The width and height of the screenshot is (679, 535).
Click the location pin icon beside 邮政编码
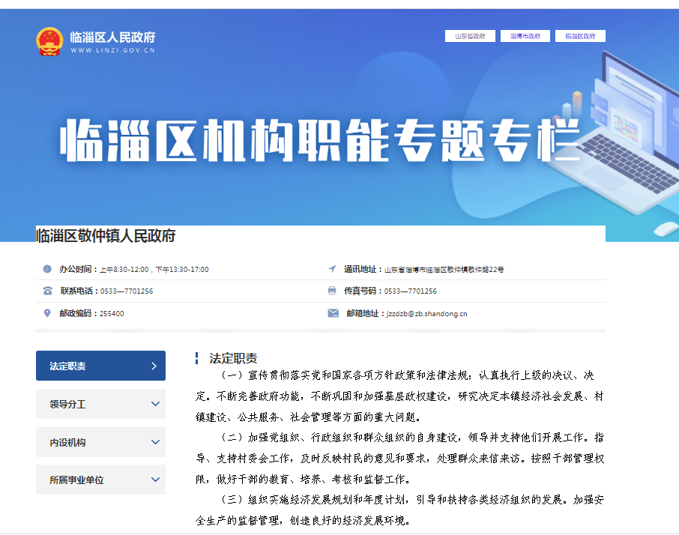[x=47, y=313]
